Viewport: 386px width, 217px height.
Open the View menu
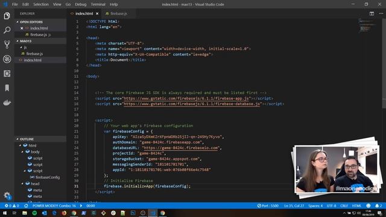pos(57,4)
